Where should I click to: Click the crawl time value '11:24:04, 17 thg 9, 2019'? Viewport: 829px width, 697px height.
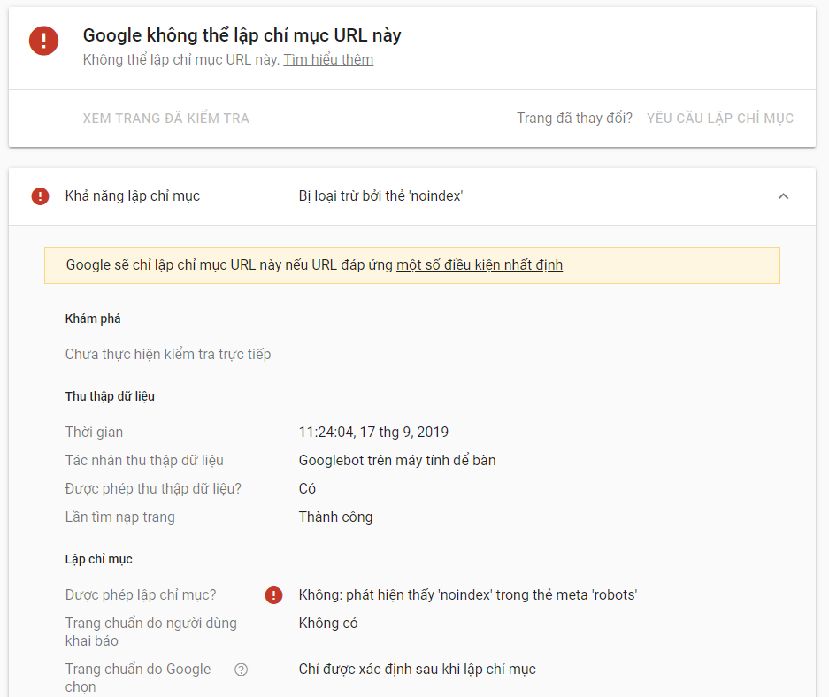click(373, 433)
